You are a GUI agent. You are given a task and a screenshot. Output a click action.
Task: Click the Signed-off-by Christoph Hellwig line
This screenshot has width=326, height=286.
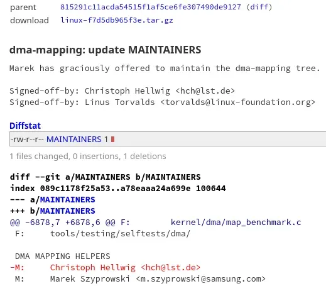(x=122, y=91)
